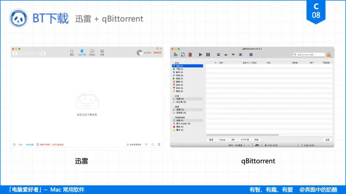Click the plus new task button in 迅雷
Screen dimensions: 346x194
pyautogui.click(x=15, y=53)
